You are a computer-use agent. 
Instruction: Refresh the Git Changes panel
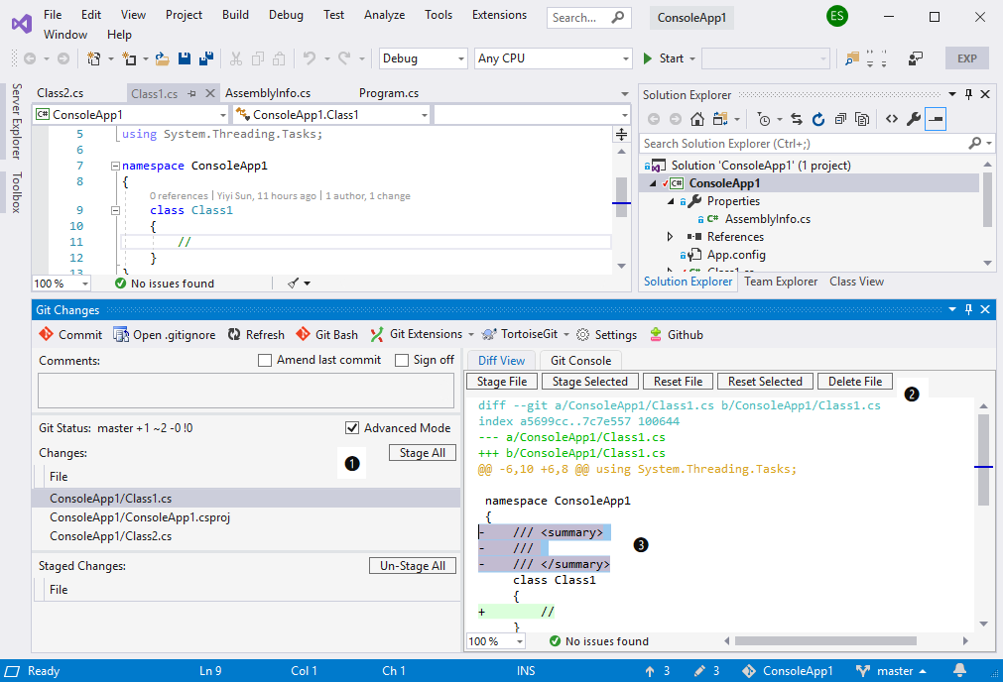(x=256, y=335)
